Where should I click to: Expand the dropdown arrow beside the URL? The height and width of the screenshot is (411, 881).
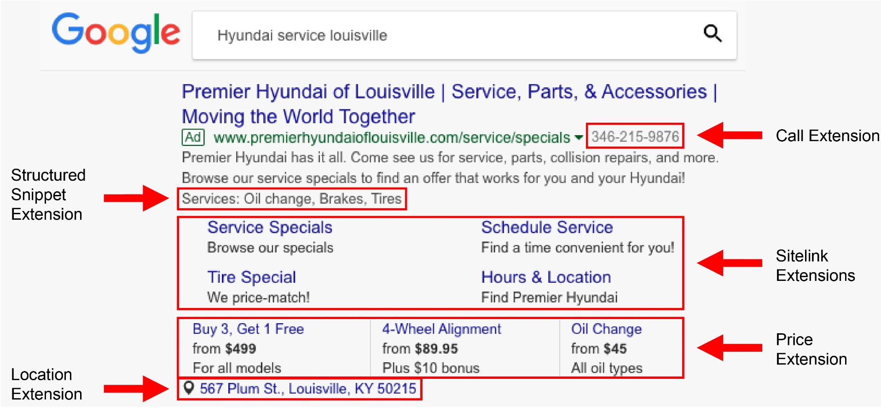coord(579,137)
